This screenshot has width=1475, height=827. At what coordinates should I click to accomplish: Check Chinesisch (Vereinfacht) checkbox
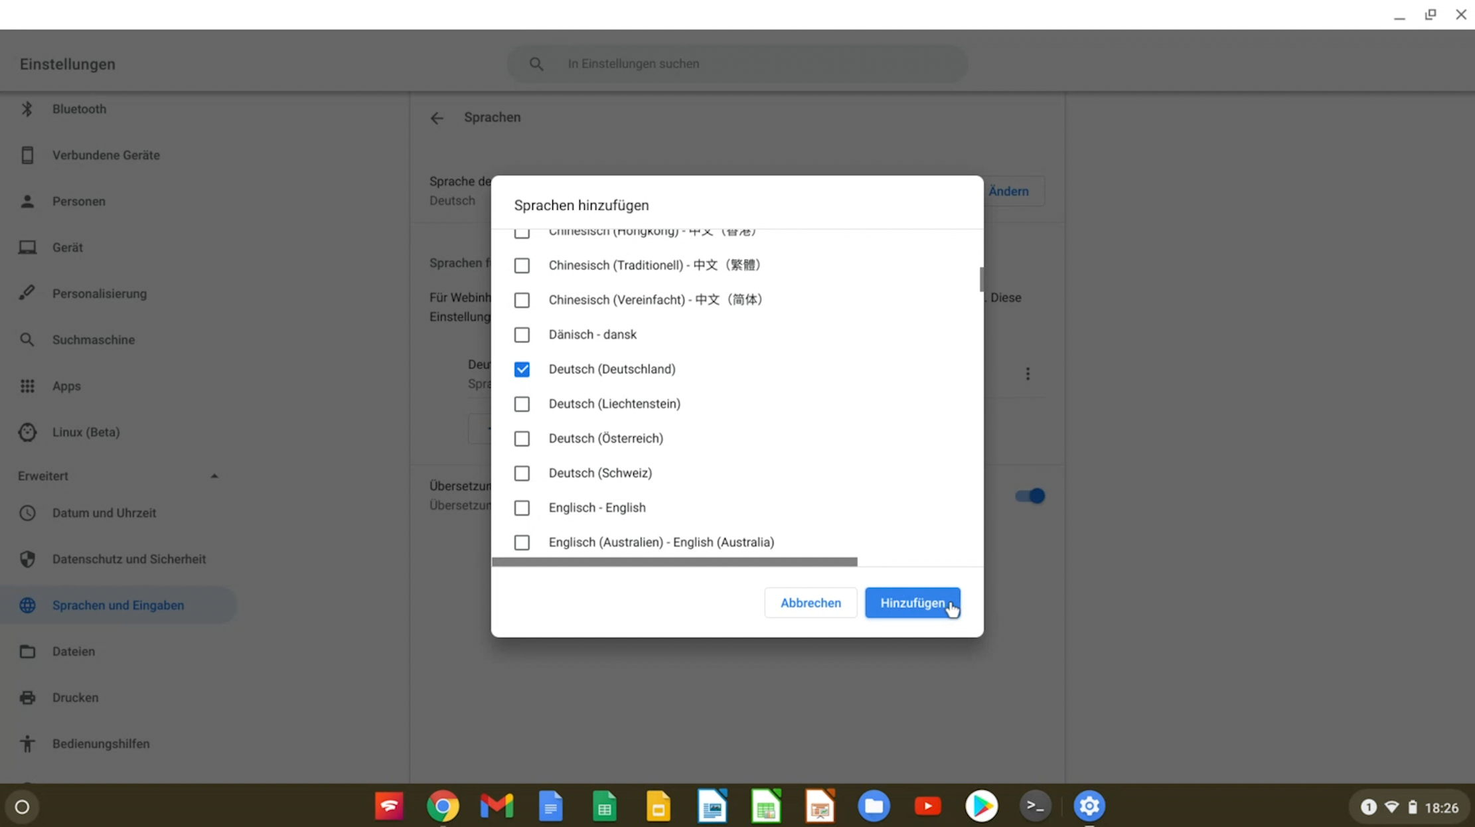pos(522,300)
